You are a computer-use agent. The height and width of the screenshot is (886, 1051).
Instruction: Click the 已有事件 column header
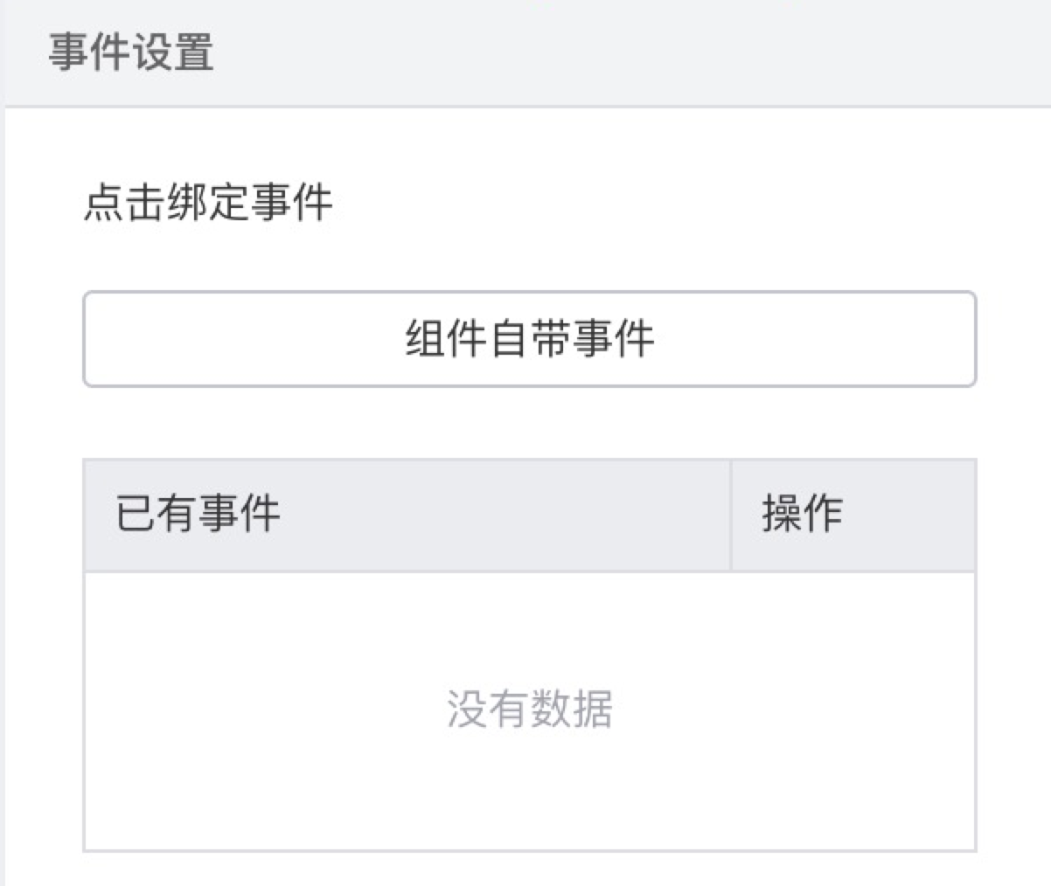tap(198, 514)
